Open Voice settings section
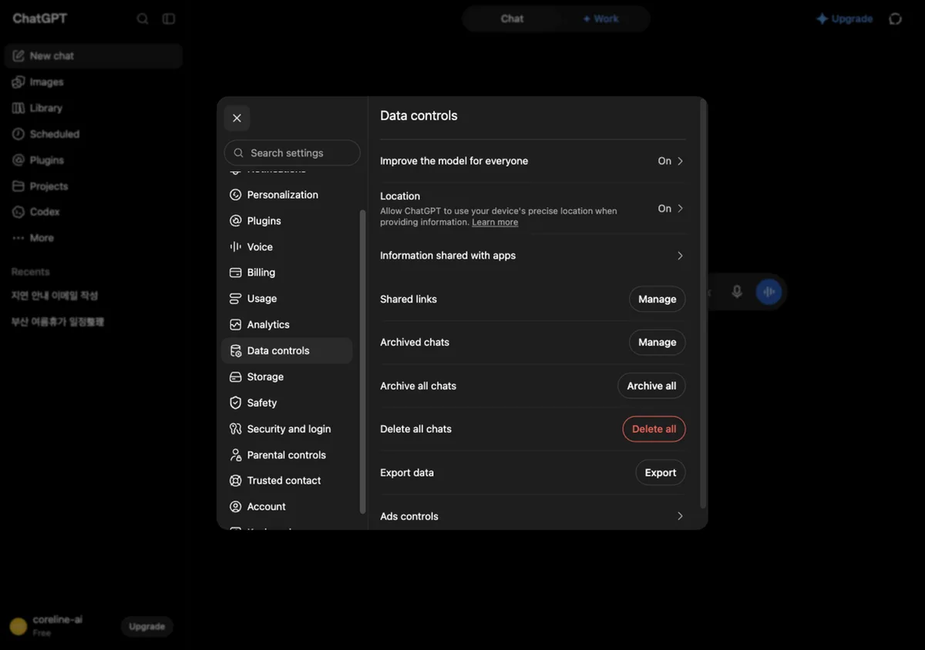 coord(287,247)
